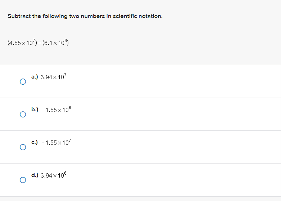Click the exponent 6 in answer option d
The width and height of the screenshot is (281, 201).
coord(65,173)
